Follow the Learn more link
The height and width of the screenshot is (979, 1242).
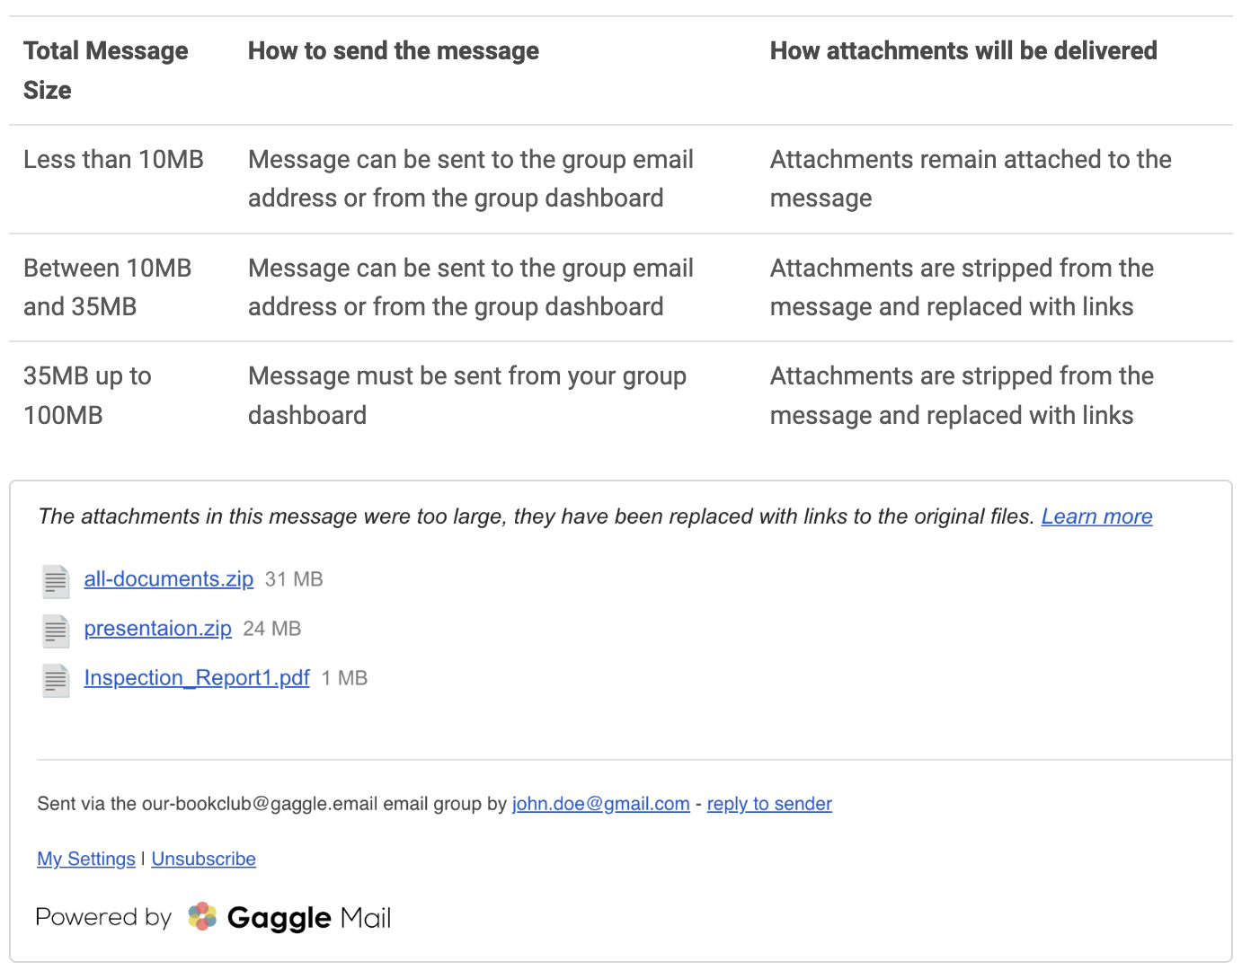pyautogui.click(x=1096, y=516)
